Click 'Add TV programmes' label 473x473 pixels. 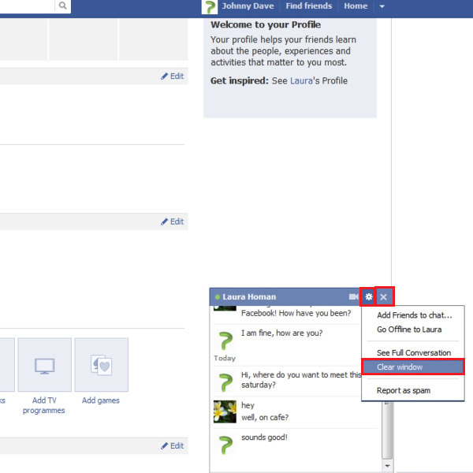point(44,405)
